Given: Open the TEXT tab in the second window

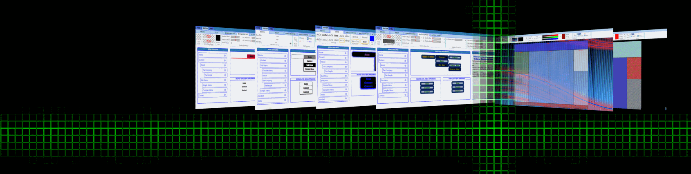Looking at the screenshot, I should pyautogui.click(x=277, y=33).
